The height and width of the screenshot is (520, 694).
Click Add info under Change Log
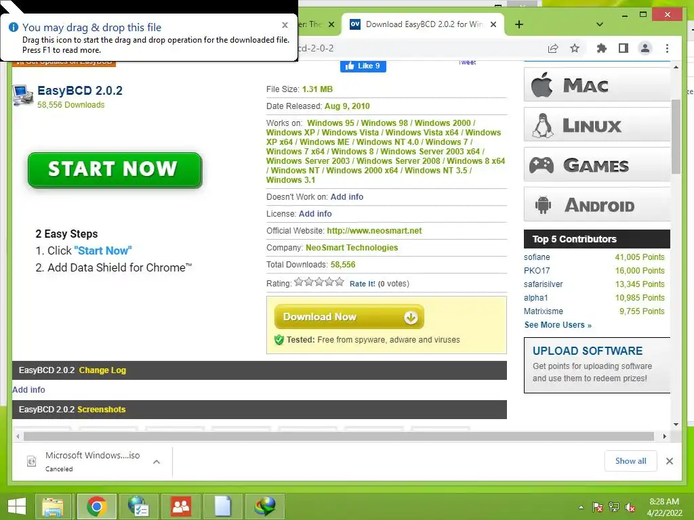click(x=28, y=389)
